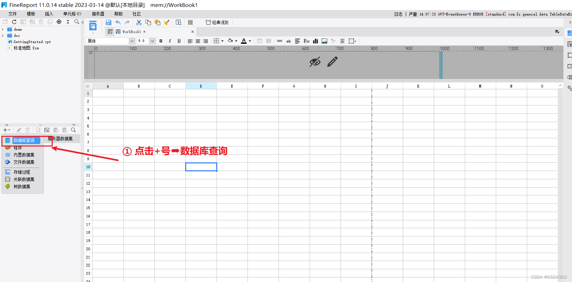Search templates with top magnifier icon

click(77, 22)
